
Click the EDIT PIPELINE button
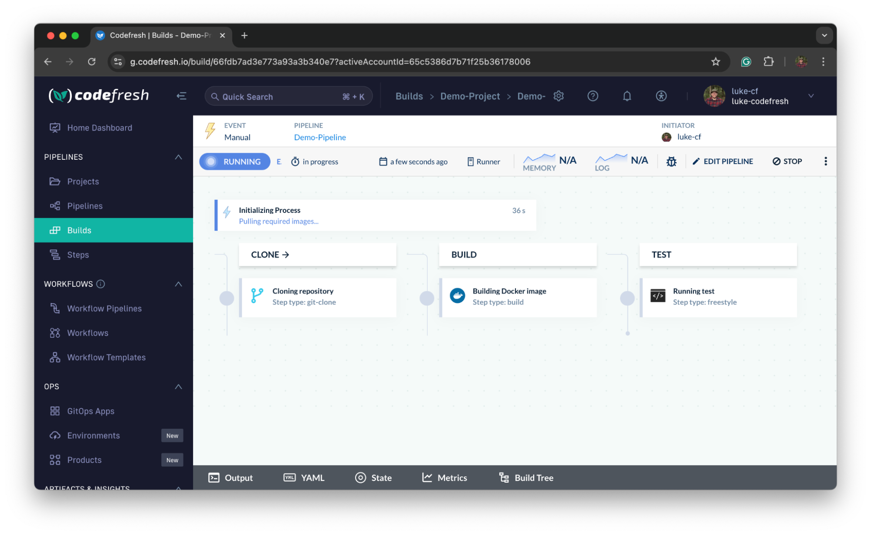click(x=723, y=161)
